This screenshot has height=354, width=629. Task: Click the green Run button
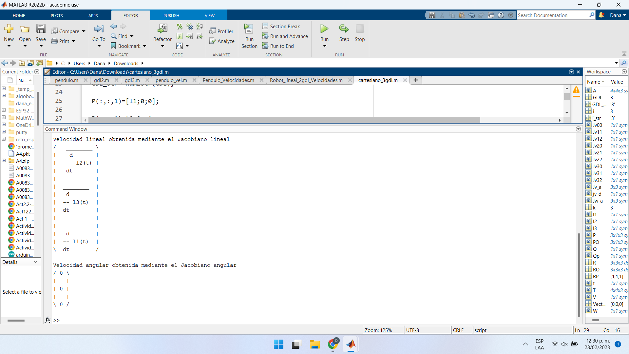tap(324, 29)
